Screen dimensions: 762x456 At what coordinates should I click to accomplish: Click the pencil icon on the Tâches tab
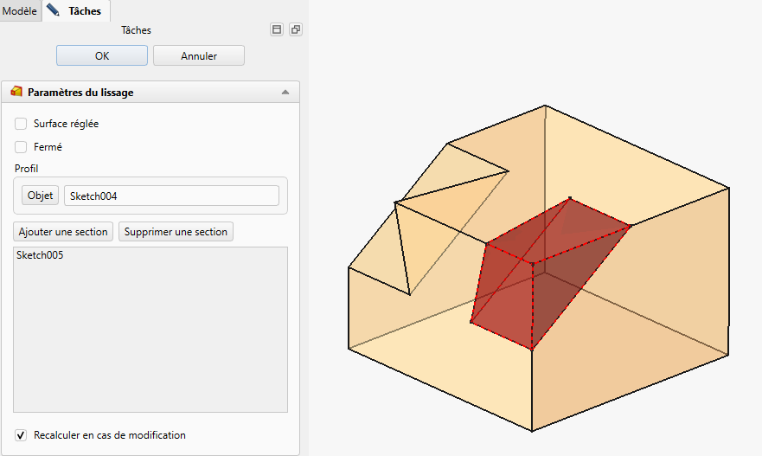point(54,10)
